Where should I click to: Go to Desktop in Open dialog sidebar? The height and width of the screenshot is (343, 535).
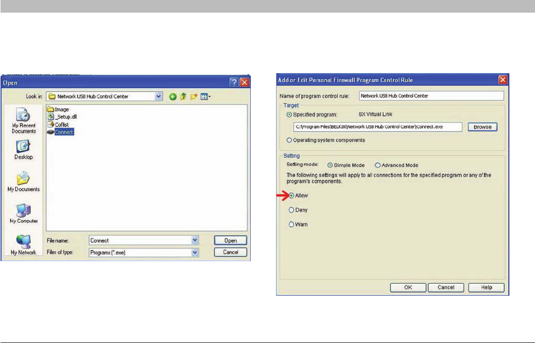point(23,150)
